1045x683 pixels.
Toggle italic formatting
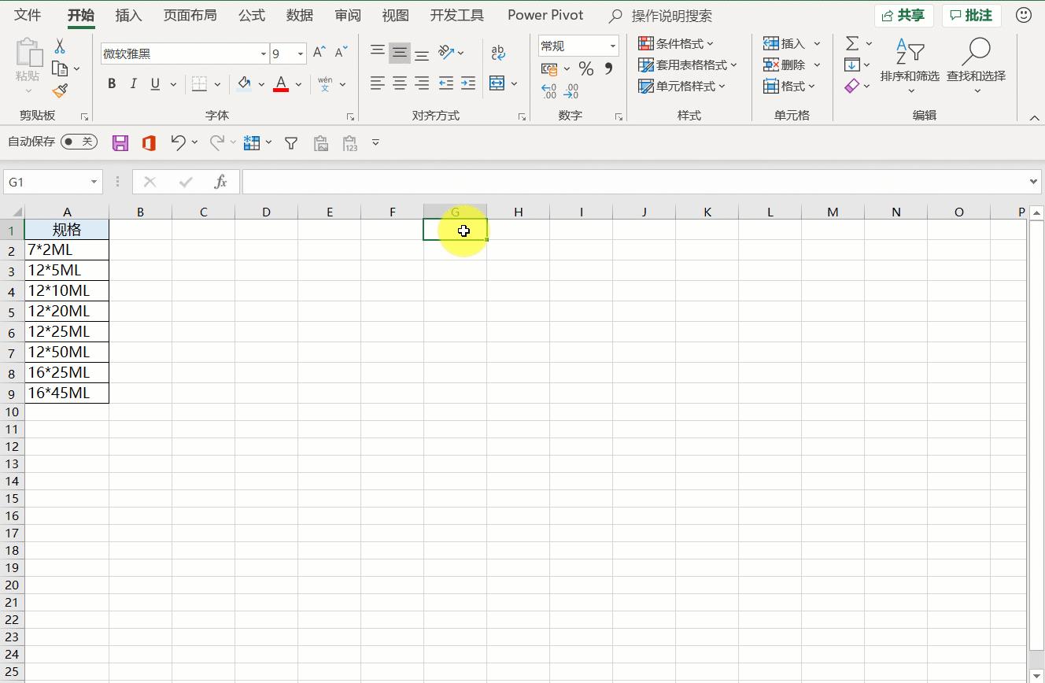(133, 83)
